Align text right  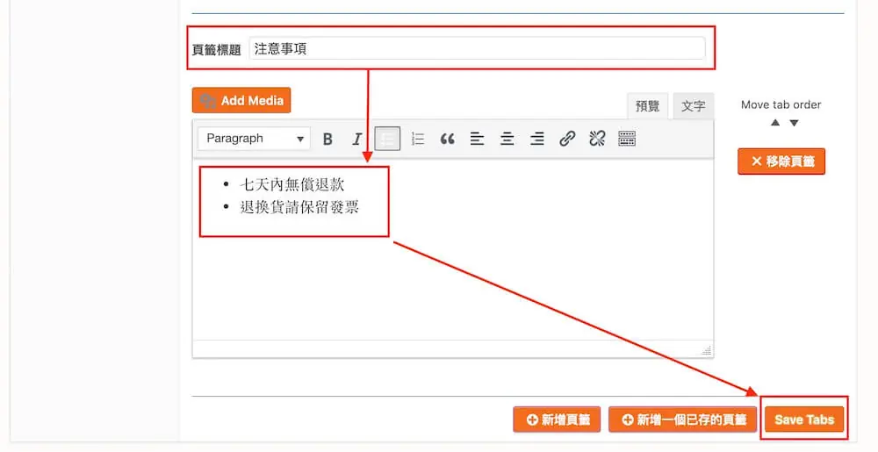(x=537, y=139)
